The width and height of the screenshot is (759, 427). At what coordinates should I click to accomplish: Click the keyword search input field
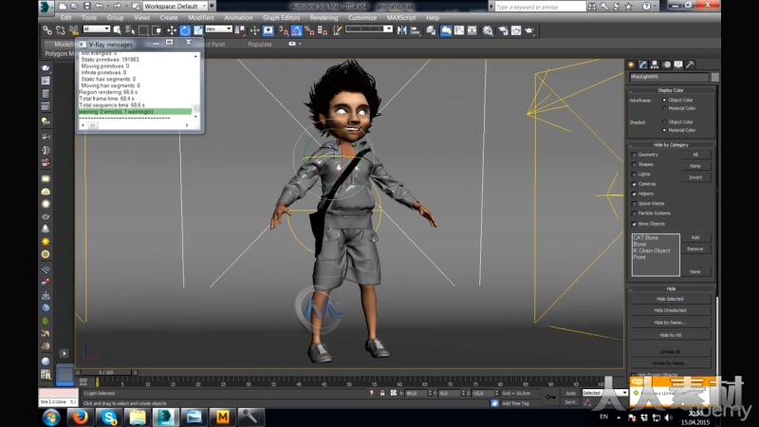click(539, 7)
